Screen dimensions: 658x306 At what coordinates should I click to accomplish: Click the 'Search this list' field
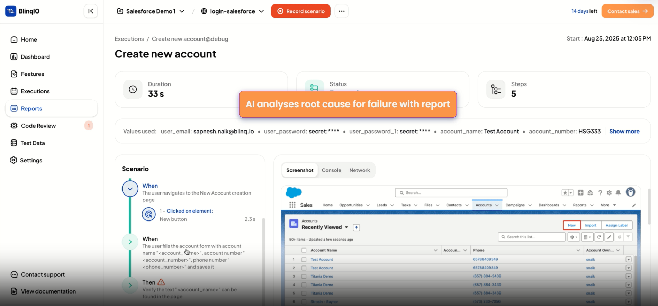pos(531,237)
